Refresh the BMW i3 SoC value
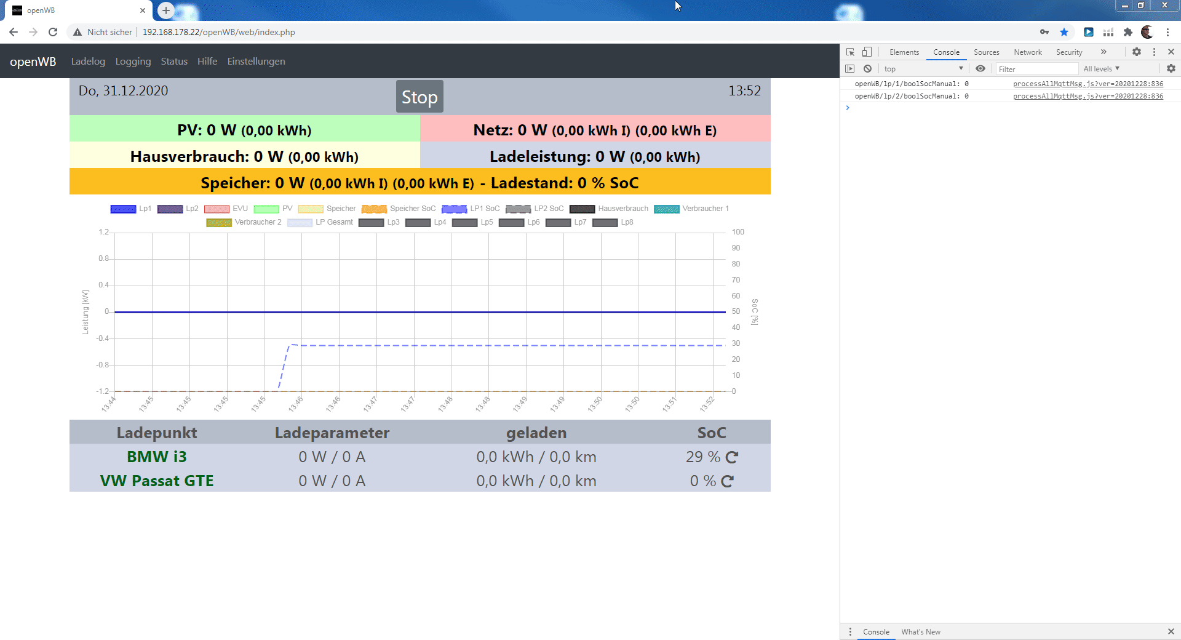1181x640 pixels. 731,457
